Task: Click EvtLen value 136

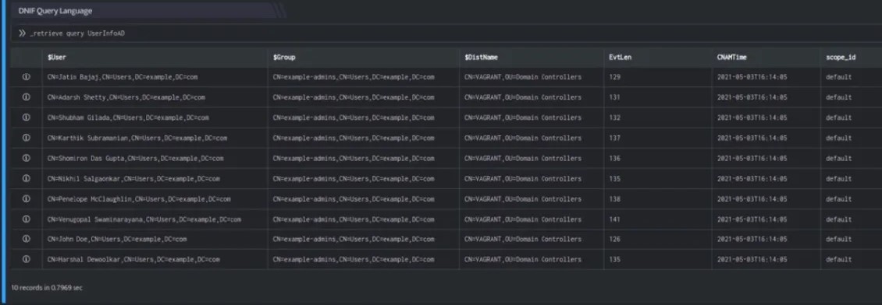Action: point(614,159)
